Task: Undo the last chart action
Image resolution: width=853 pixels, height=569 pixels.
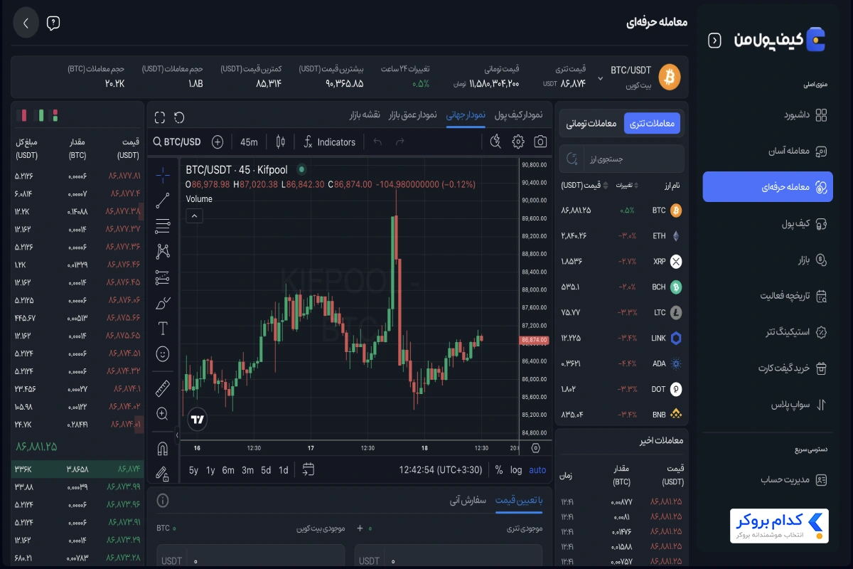Action: (377, 142)
